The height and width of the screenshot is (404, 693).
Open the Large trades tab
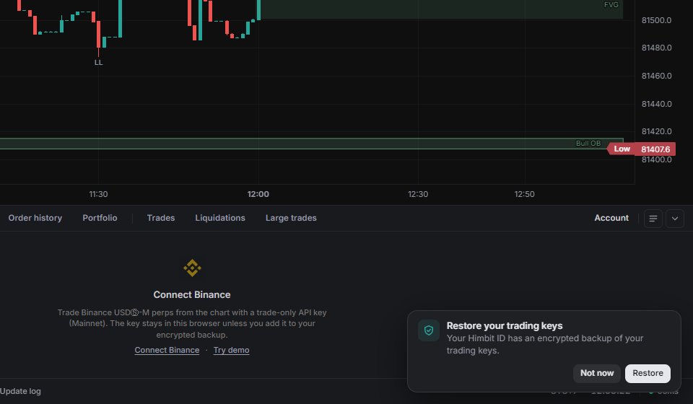point(291,218)
